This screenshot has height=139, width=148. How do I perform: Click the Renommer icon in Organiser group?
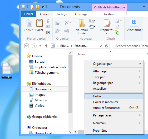67,31
